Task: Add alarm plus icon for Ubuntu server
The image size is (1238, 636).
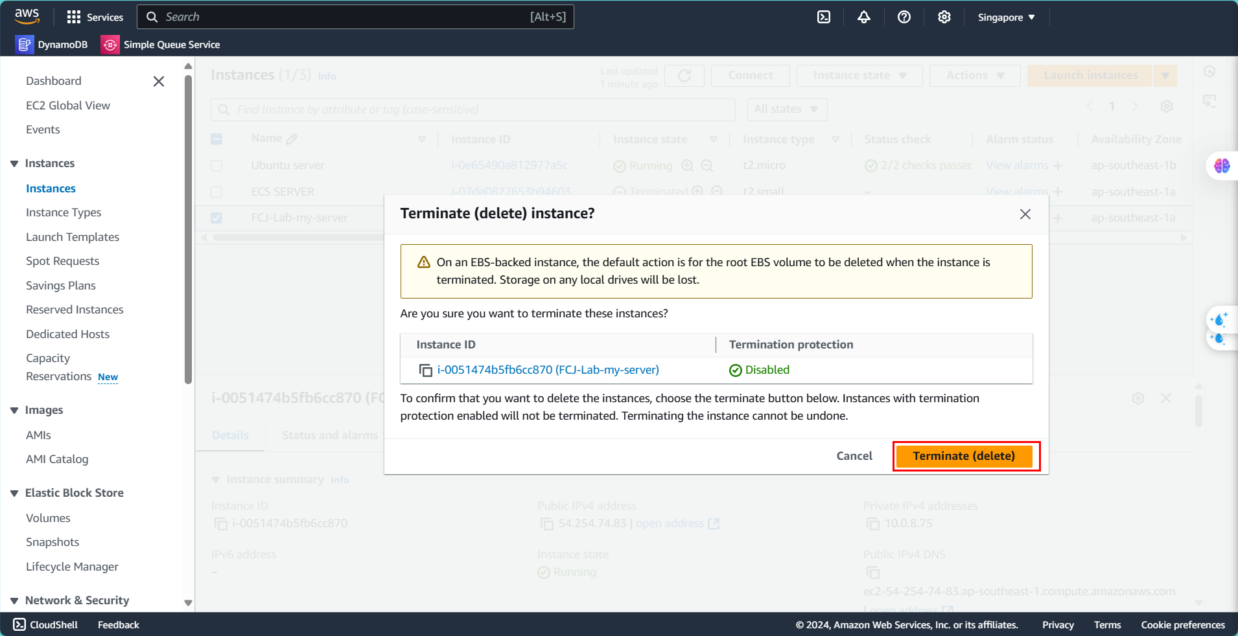Action: point(1058,166)
